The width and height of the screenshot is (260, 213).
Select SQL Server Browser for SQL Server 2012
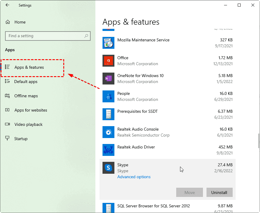pos(154,206)
